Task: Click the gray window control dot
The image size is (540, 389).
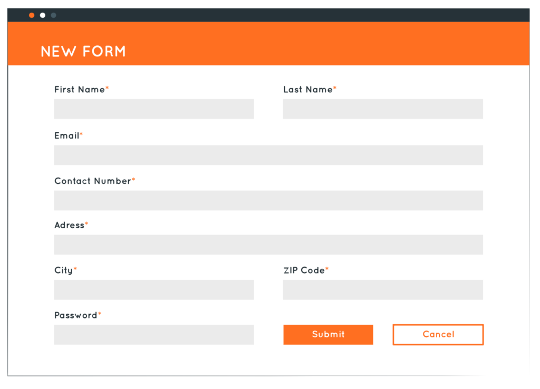Action: coord(53,15)
